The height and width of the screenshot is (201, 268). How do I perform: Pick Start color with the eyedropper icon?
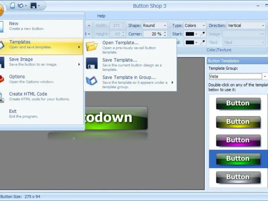tap(202, 34)
